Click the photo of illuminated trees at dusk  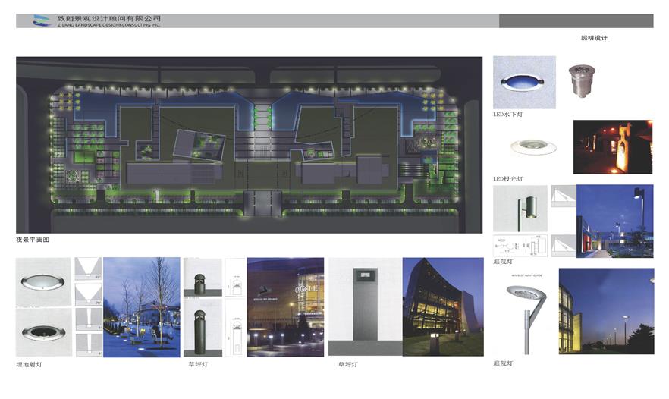click(x=141, y=307)
